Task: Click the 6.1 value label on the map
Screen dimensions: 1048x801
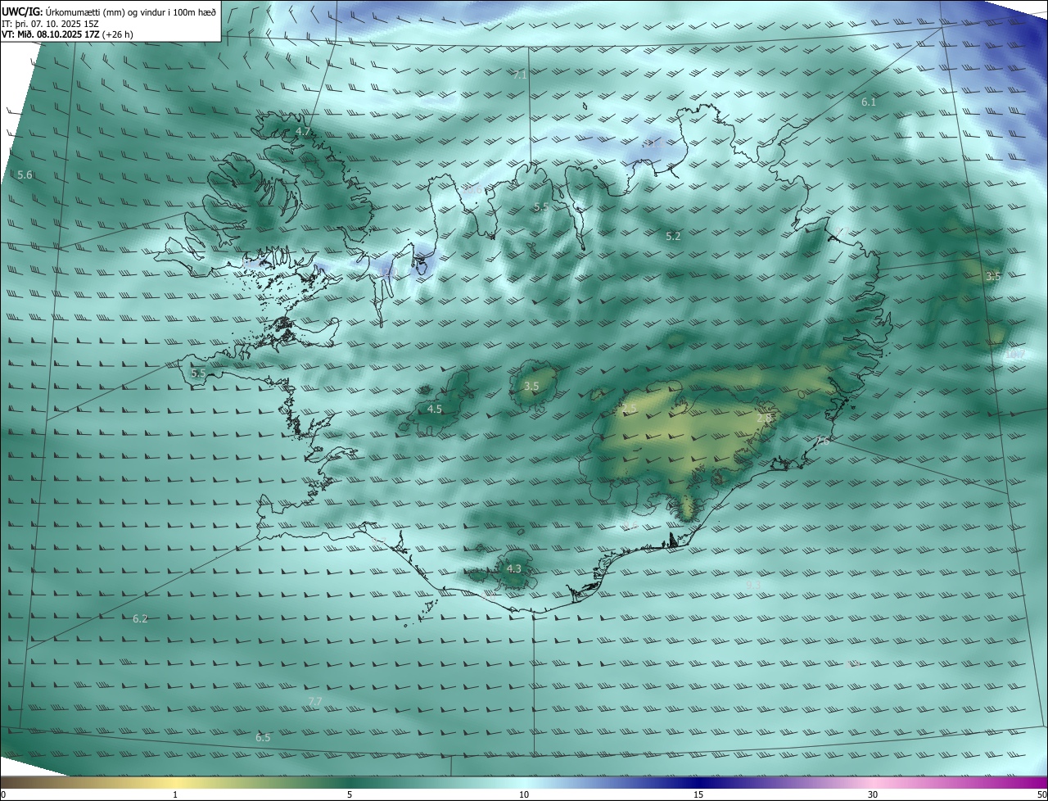Action: pos(869,102)
